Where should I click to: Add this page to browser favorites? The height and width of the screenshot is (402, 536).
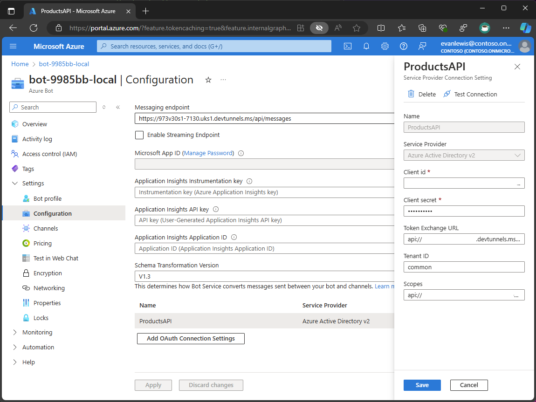357,28
